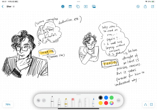This screenshot has height=110, width=157.
Task: Select the small sketched figure drawing
Action: [x=89, y=48]
